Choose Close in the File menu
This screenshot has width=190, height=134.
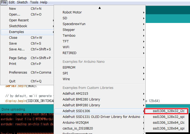(x=27, y=38)
